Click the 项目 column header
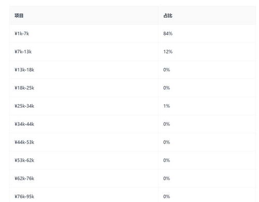The height and width of the screenshot is (202, 259). pos(19,16)
